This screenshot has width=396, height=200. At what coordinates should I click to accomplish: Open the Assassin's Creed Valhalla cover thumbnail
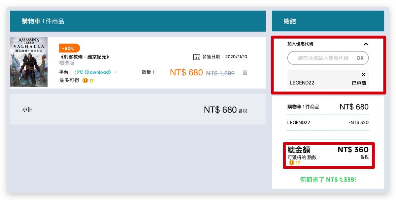[29, 62]
